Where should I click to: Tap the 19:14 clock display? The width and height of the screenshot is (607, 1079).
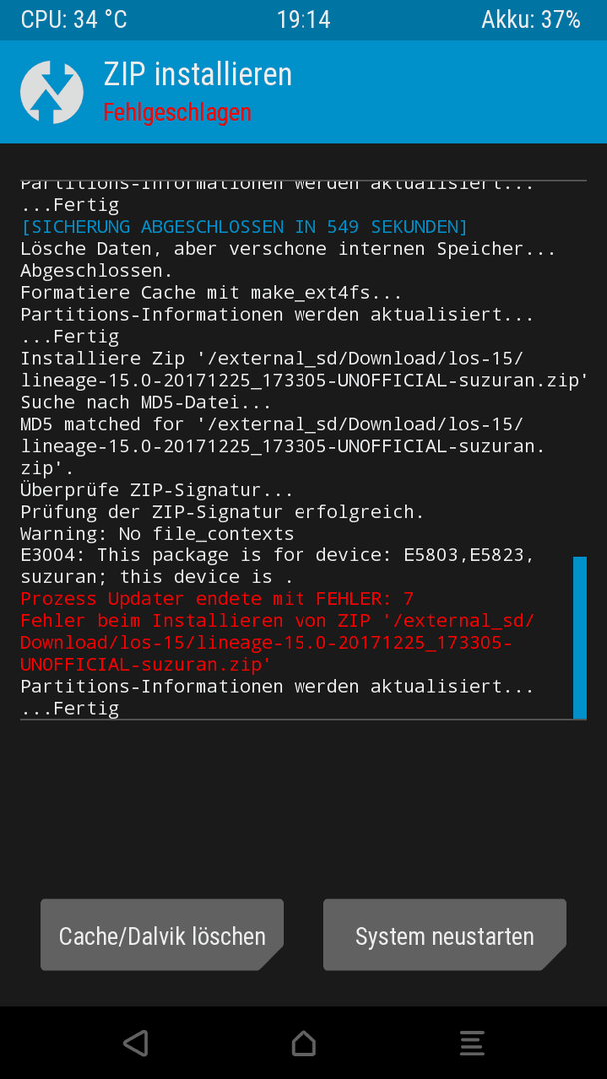(x=303, y=19)
